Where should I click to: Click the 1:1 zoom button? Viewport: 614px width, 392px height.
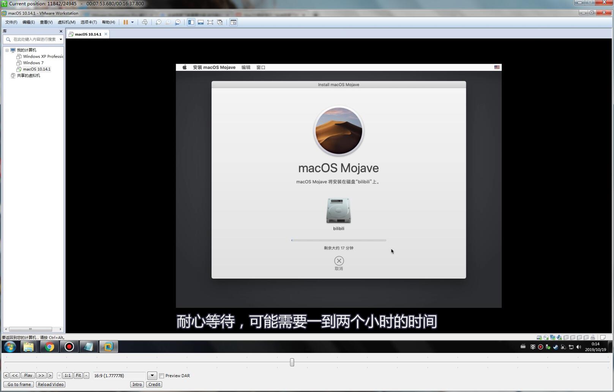(67, 375)
